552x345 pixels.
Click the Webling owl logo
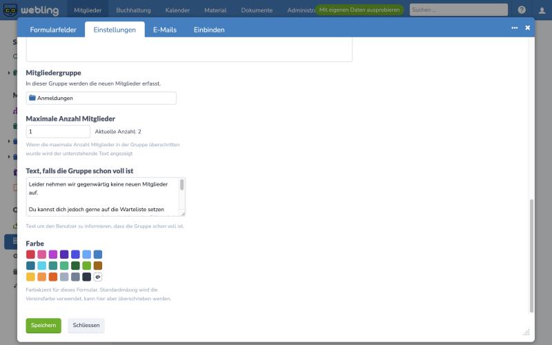pos(10,10)
